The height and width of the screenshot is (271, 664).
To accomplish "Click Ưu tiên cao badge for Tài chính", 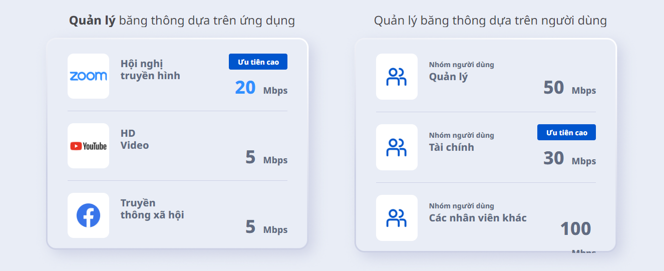I will click(x=566, y=132).
